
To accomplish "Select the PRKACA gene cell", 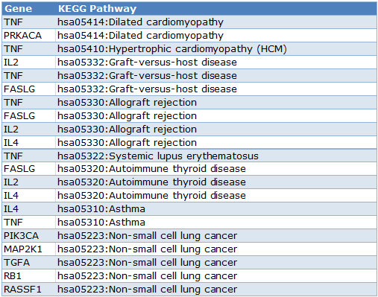I will pyautogui.click(x=29, y=36).
